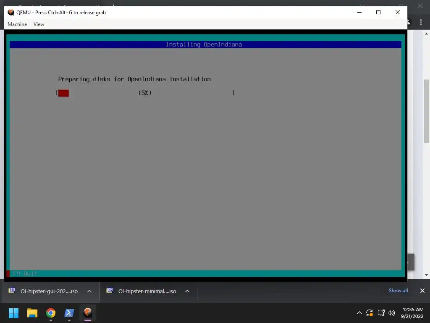Switch to PowerShell in the taskbar
This screenshot has width=430, height=323.
tap(69, 313)
